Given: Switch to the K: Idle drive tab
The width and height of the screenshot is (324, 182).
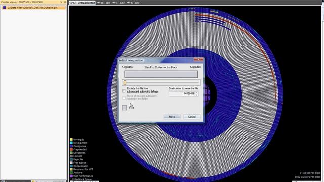Looking at the screenshot, I should coord(133,3).
